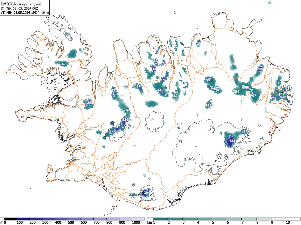Click the '382' visibility value

pyautogui.click(x=175, y=96)
